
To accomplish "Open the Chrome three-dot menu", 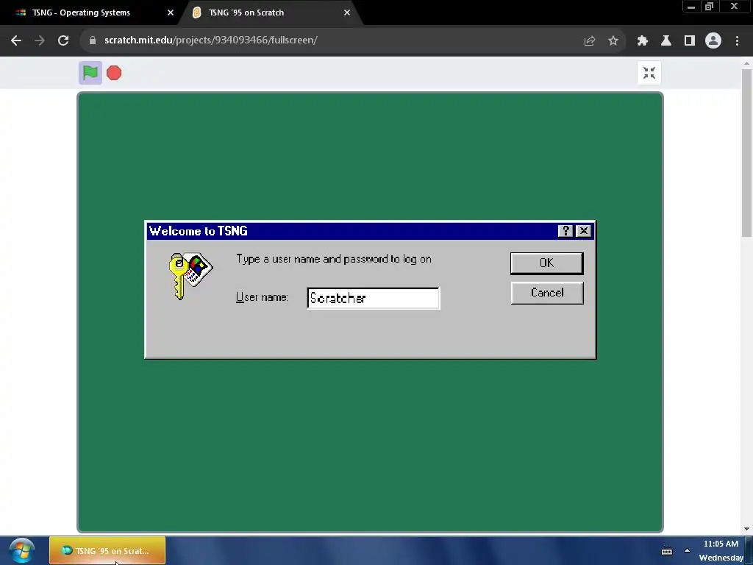I will point(737,41).
